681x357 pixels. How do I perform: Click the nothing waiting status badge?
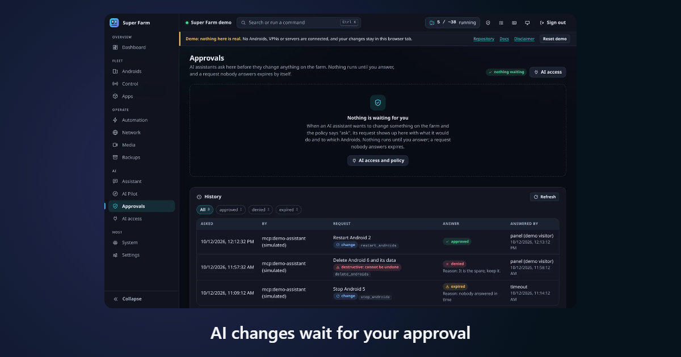[507, 72]
